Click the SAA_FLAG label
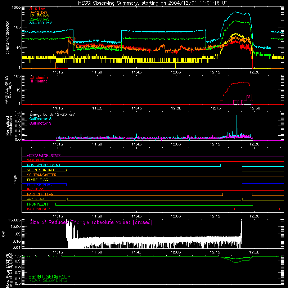 35,189
